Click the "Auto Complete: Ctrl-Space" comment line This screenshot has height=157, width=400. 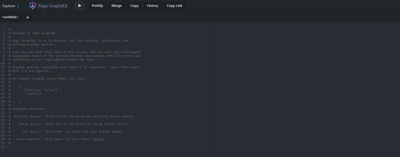[56, 139]
